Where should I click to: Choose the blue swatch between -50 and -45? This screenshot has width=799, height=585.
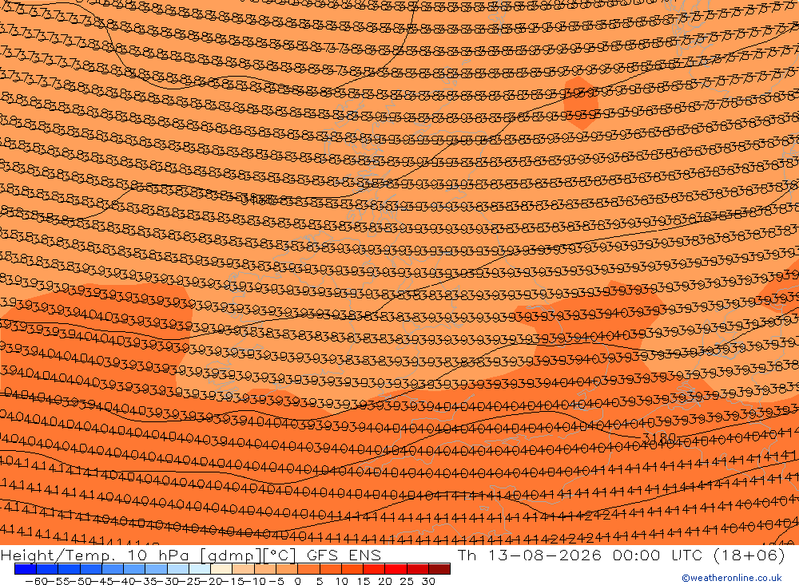coord(91,569)
